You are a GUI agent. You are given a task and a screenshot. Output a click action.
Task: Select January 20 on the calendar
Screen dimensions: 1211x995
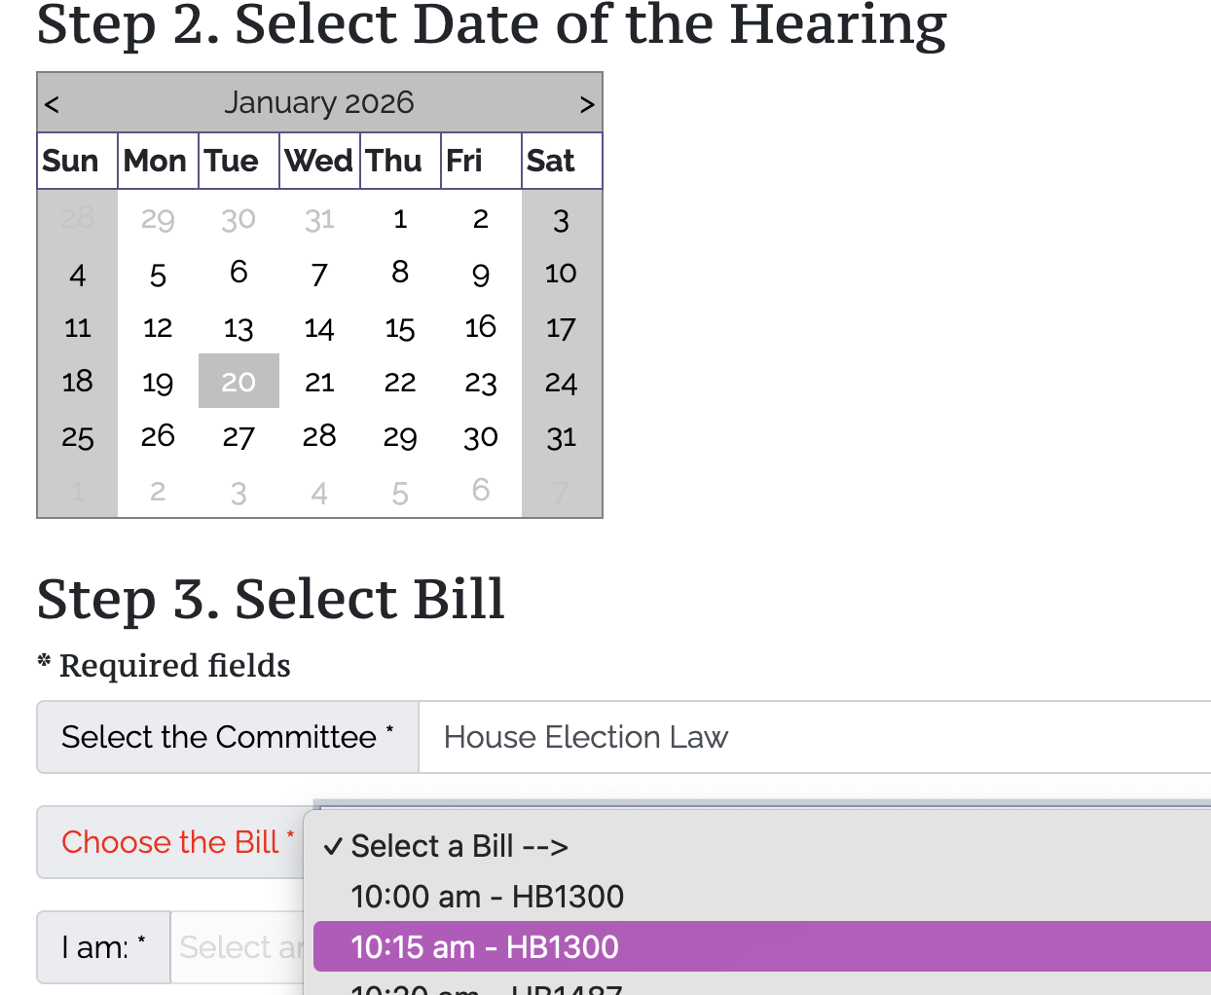[239, 382]
